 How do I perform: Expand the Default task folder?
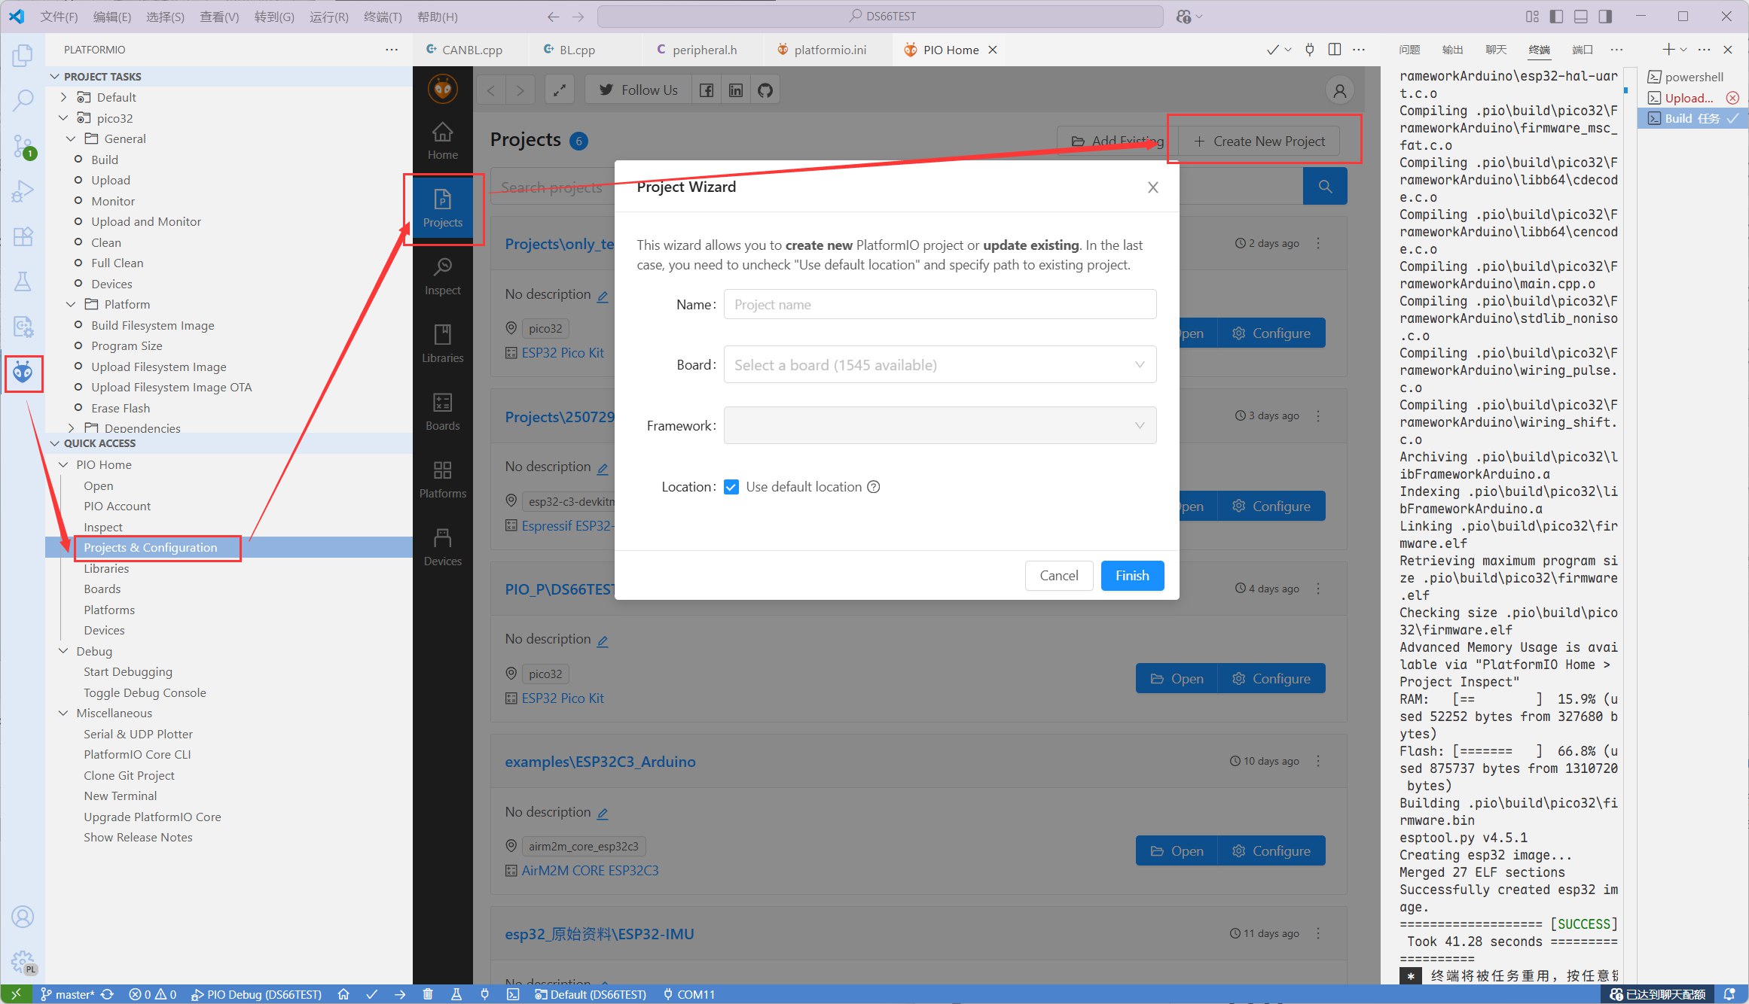coord(64,97)
